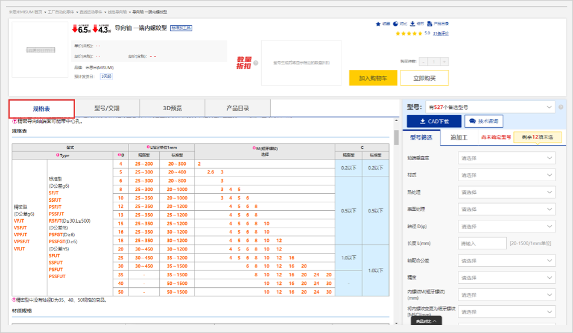
Task: Switch to the 3D预览 tab
Action: [172, 108]
